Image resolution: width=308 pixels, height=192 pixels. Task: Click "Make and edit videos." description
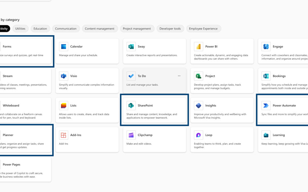139,144
